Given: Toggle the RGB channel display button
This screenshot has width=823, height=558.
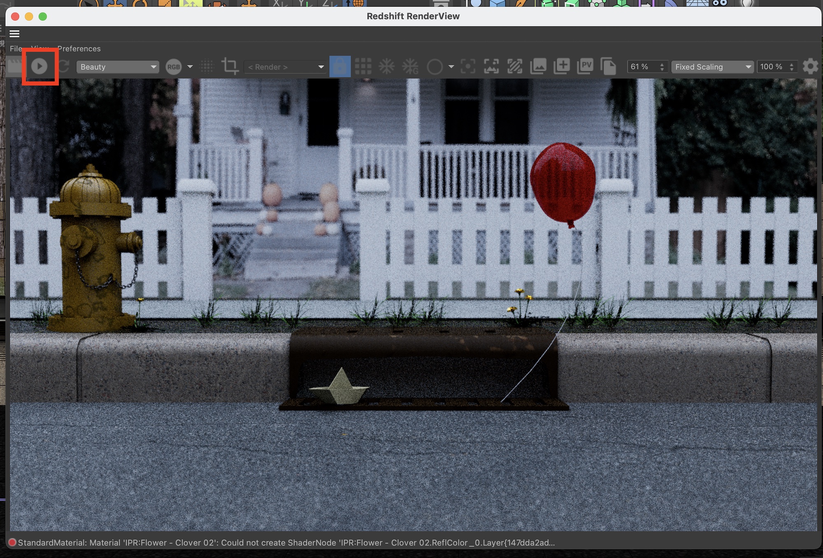Looking at the screenshot, I should point(174,67).
